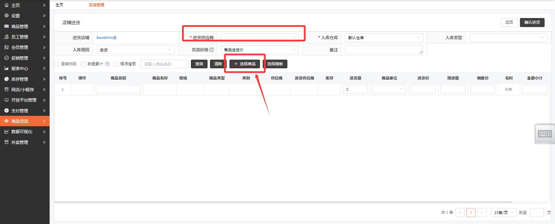Image resolution: width=555 pixels, height=224 pixels.
Task: Check the 精准搜索 option
Action: coord(116,64)
